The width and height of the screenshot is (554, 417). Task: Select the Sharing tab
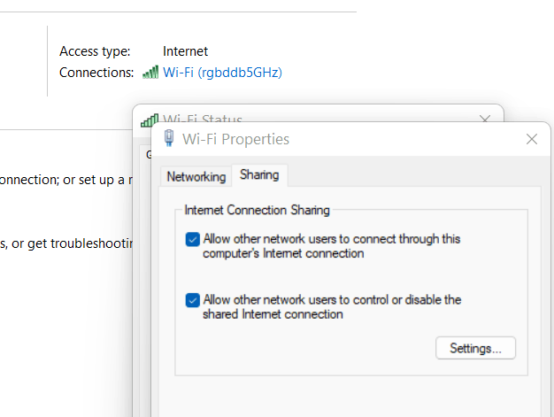pyautogui.click(x=259, y=174)
